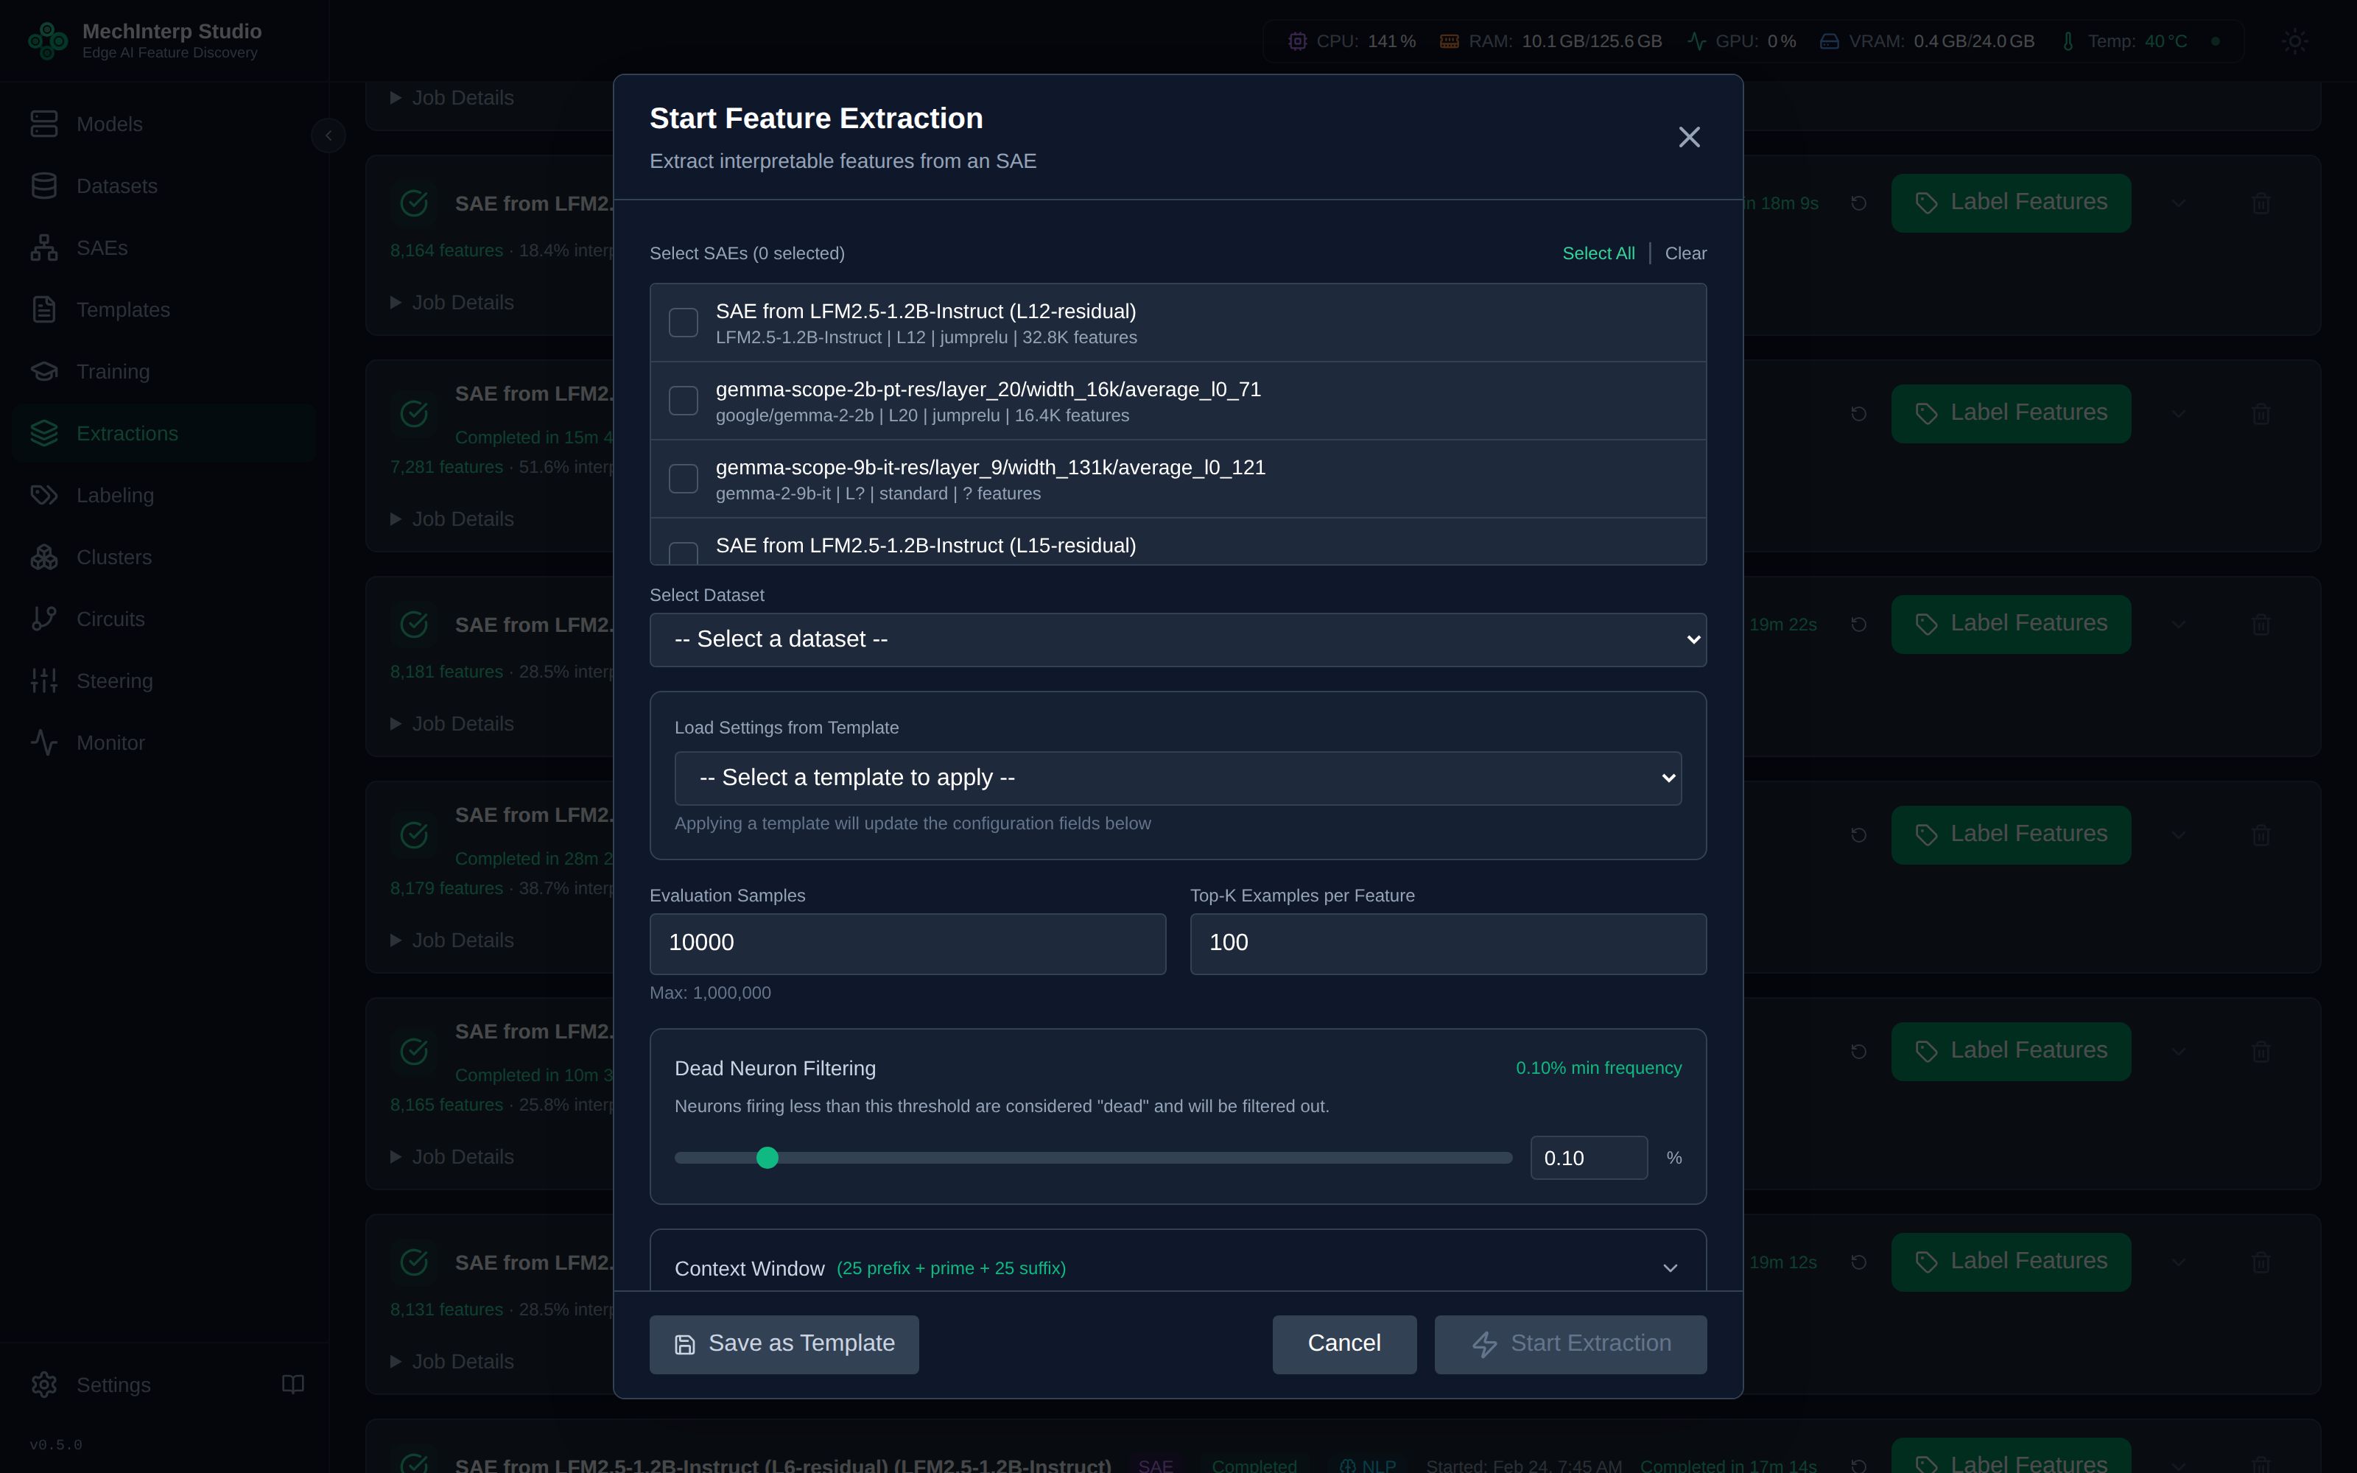The width and height of the screenshot is (2357, 1473).
Task: Click the Steering sliders icon
Action: [44, 681]
